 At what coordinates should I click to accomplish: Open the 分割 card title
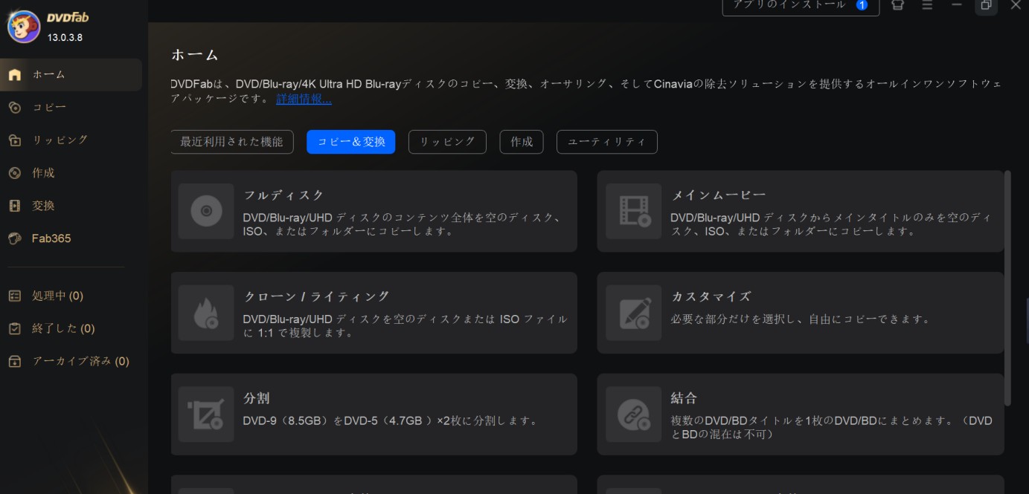(x=257, y=398)
